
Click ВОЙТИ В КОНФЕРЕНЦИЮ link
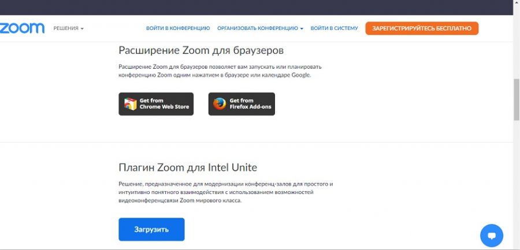178,28
